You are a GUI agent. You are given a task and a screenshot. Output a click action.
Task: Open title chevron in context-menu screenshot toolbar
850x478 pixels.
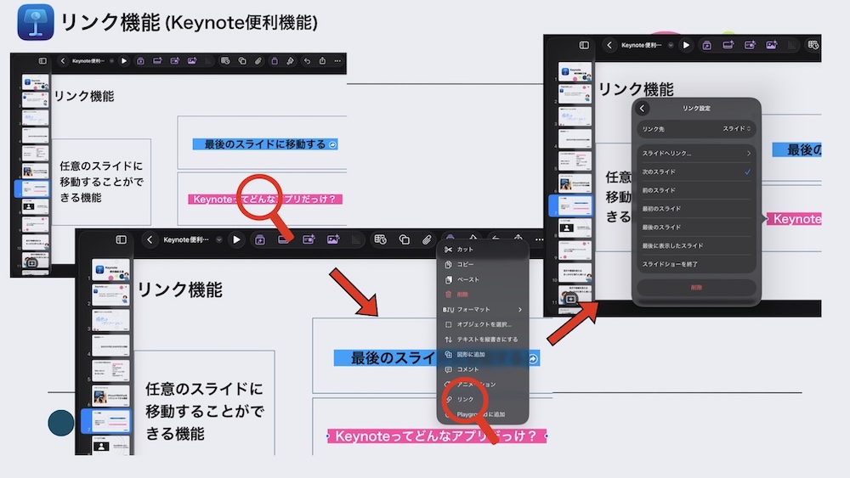(218, 239)
